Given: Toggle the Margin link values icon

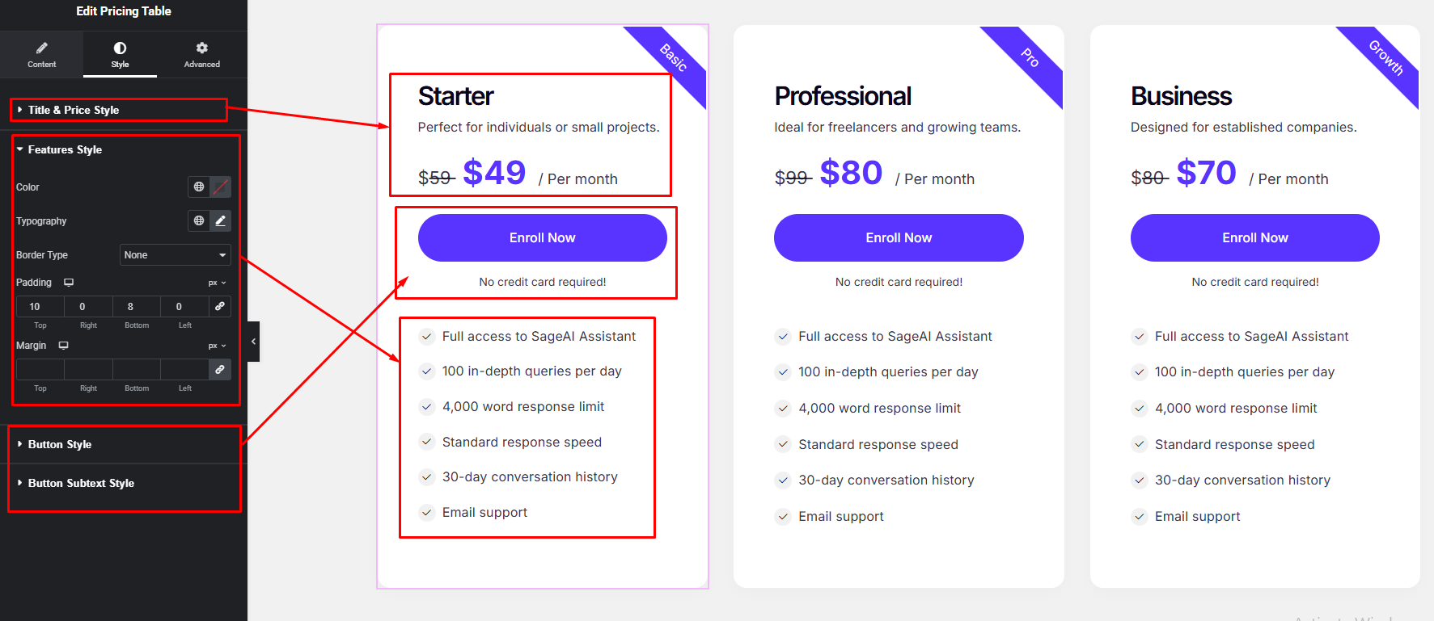Looking at the screenshot, I should 219,370.
